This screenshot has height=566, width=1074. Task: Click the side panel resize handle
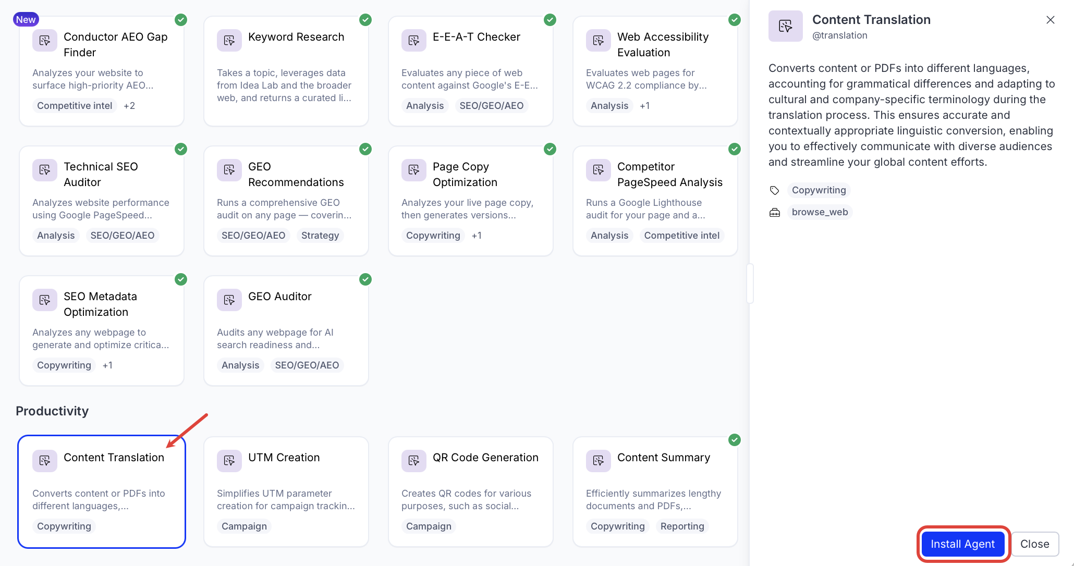[750, 283]
